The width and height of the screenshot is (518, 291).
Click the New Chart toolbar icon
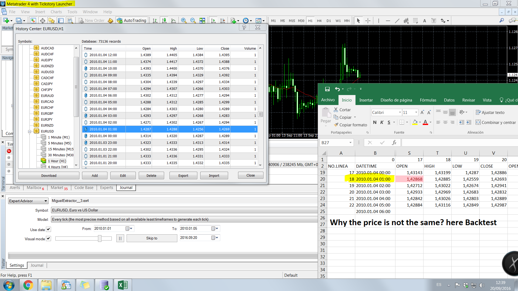pos(6,21)
